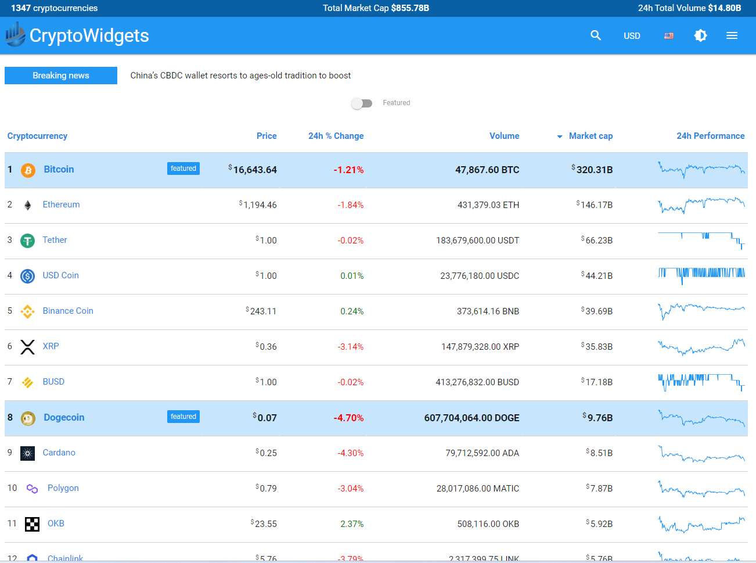Click the China CBDC news headline
The image size is (756, 563).
pyautogui.click(x=240, y=76)
